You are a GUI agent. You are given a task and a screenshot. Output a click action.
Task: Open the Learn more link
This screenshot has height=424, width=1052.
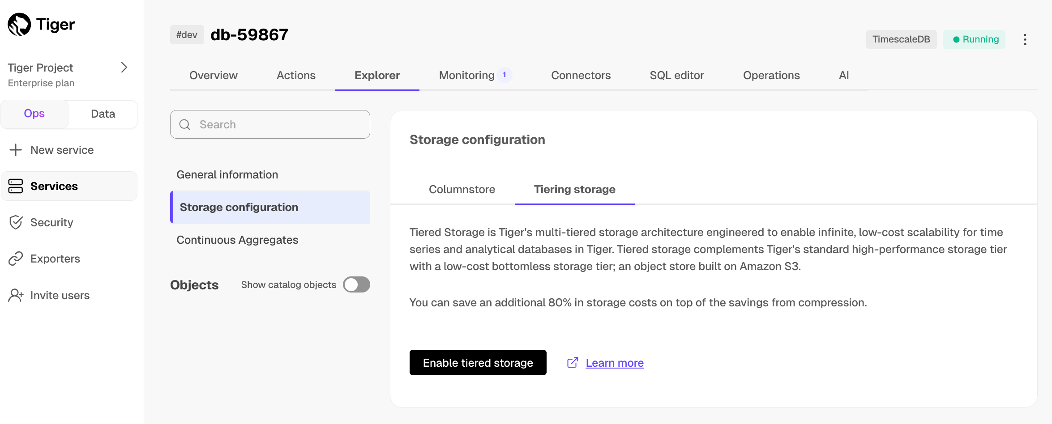pos(614,363)
